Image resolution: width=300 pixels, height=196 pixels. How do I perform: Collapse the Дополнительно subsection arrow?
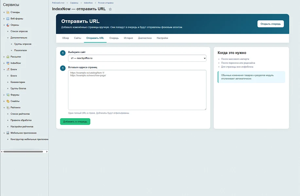(x=8, y=38)
